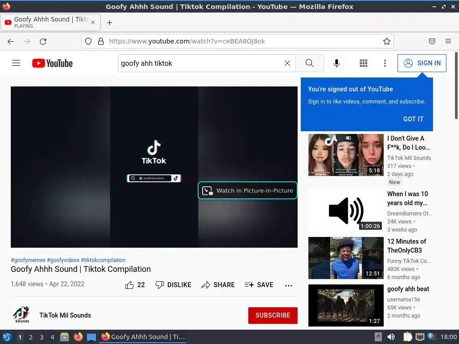Screen dimensions: 459x344
Task: Open more actions ellipsis under the video
Action: tap(289, 285)
